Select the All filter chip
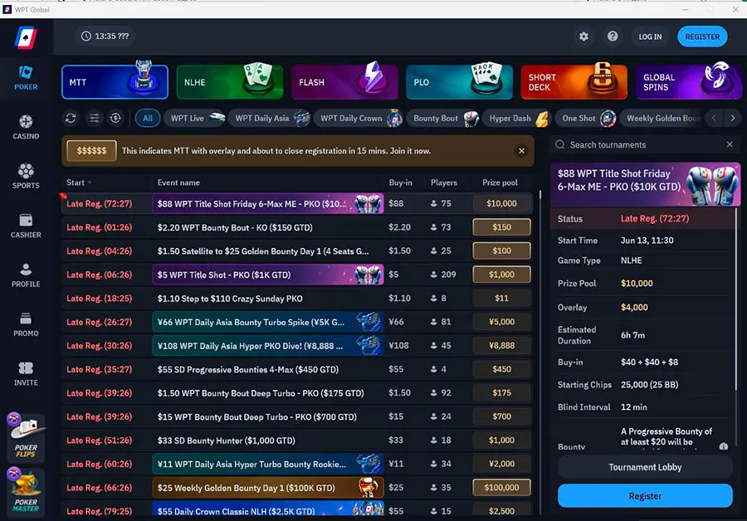Image resolution: width=747 pixels, height=521 pixels. click(148, 119)
